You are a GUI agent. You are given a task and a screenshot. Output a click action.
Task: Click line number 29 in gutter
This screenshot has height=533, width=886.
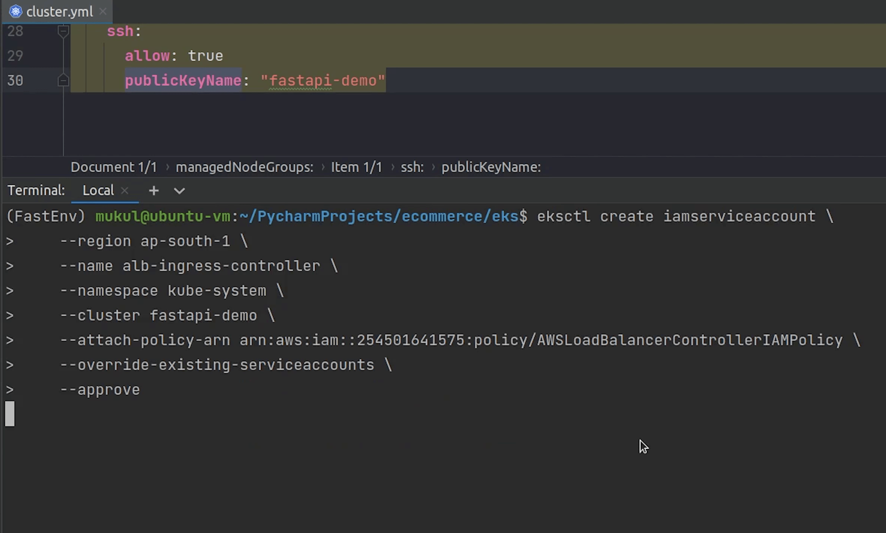click(15, 56)
